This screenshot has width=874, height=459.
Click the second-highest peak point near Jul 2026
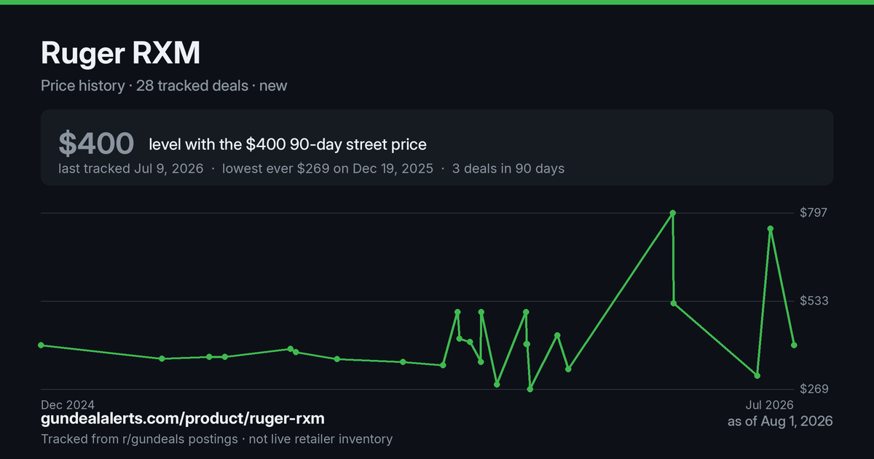pos(771,229)
